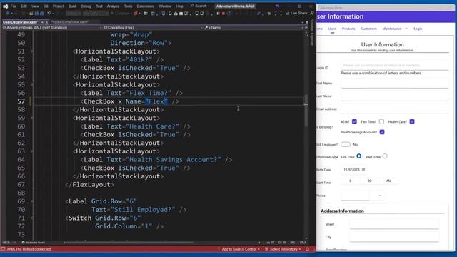This screenshot has height=257, width=457.
Task: Click the Save icon in toolbar
Action: tap(36, 14)
